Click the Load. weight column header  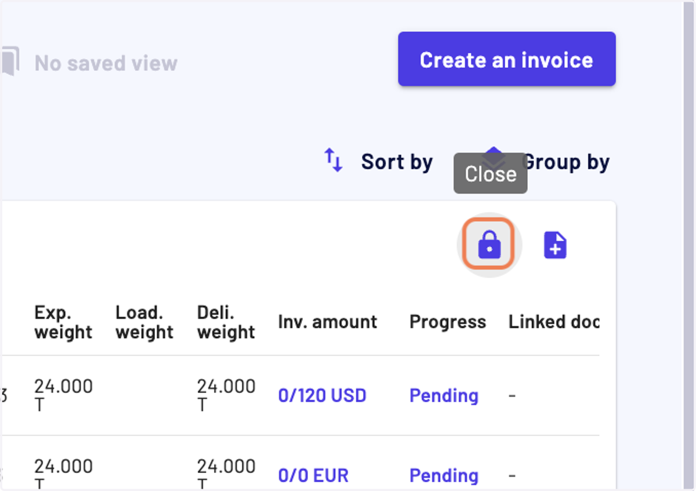coord(144,322)
